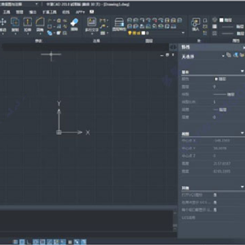The height and width of the screenshot is (245, 245).
Task: Click the 特性 ribbon panel title
Action: (x=236, y=41)
